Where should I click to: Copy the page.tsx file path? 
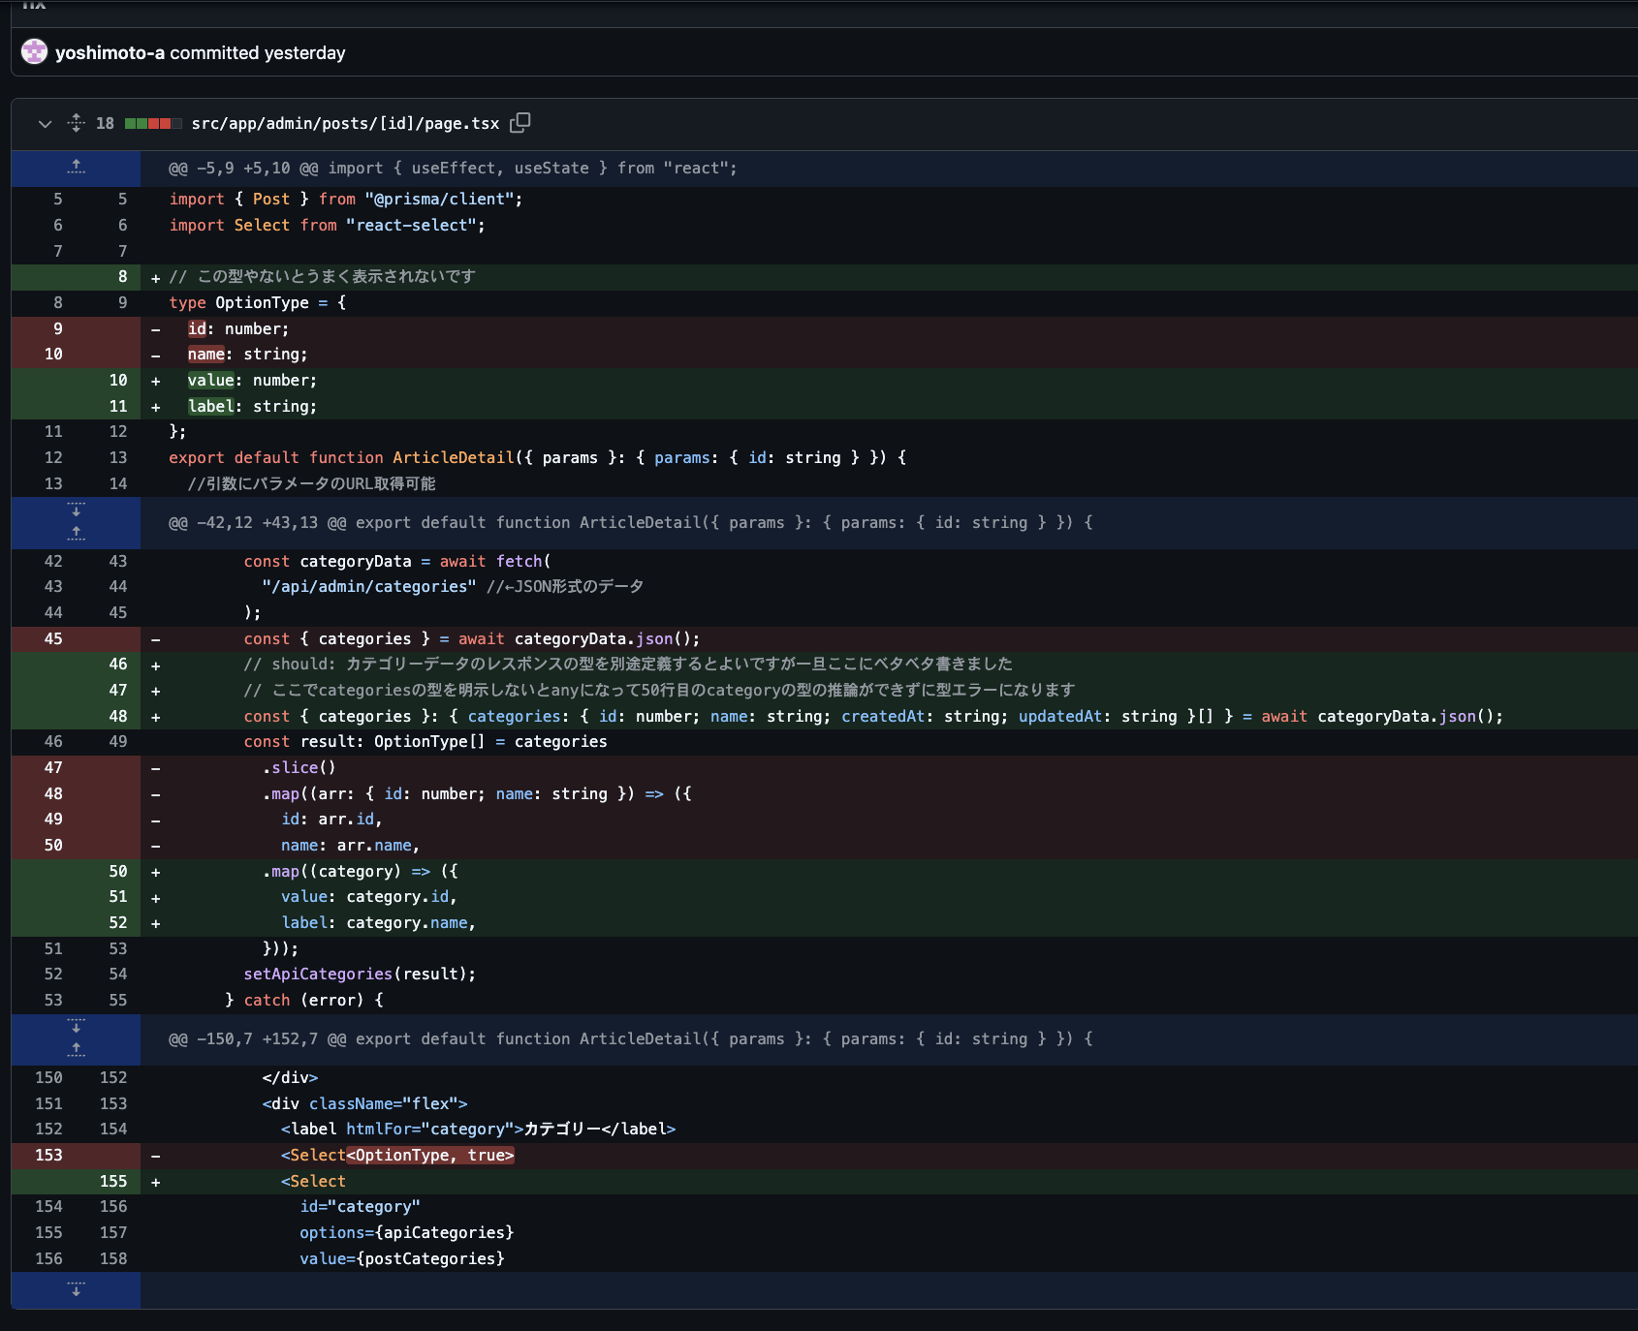(x=520, y=123)
